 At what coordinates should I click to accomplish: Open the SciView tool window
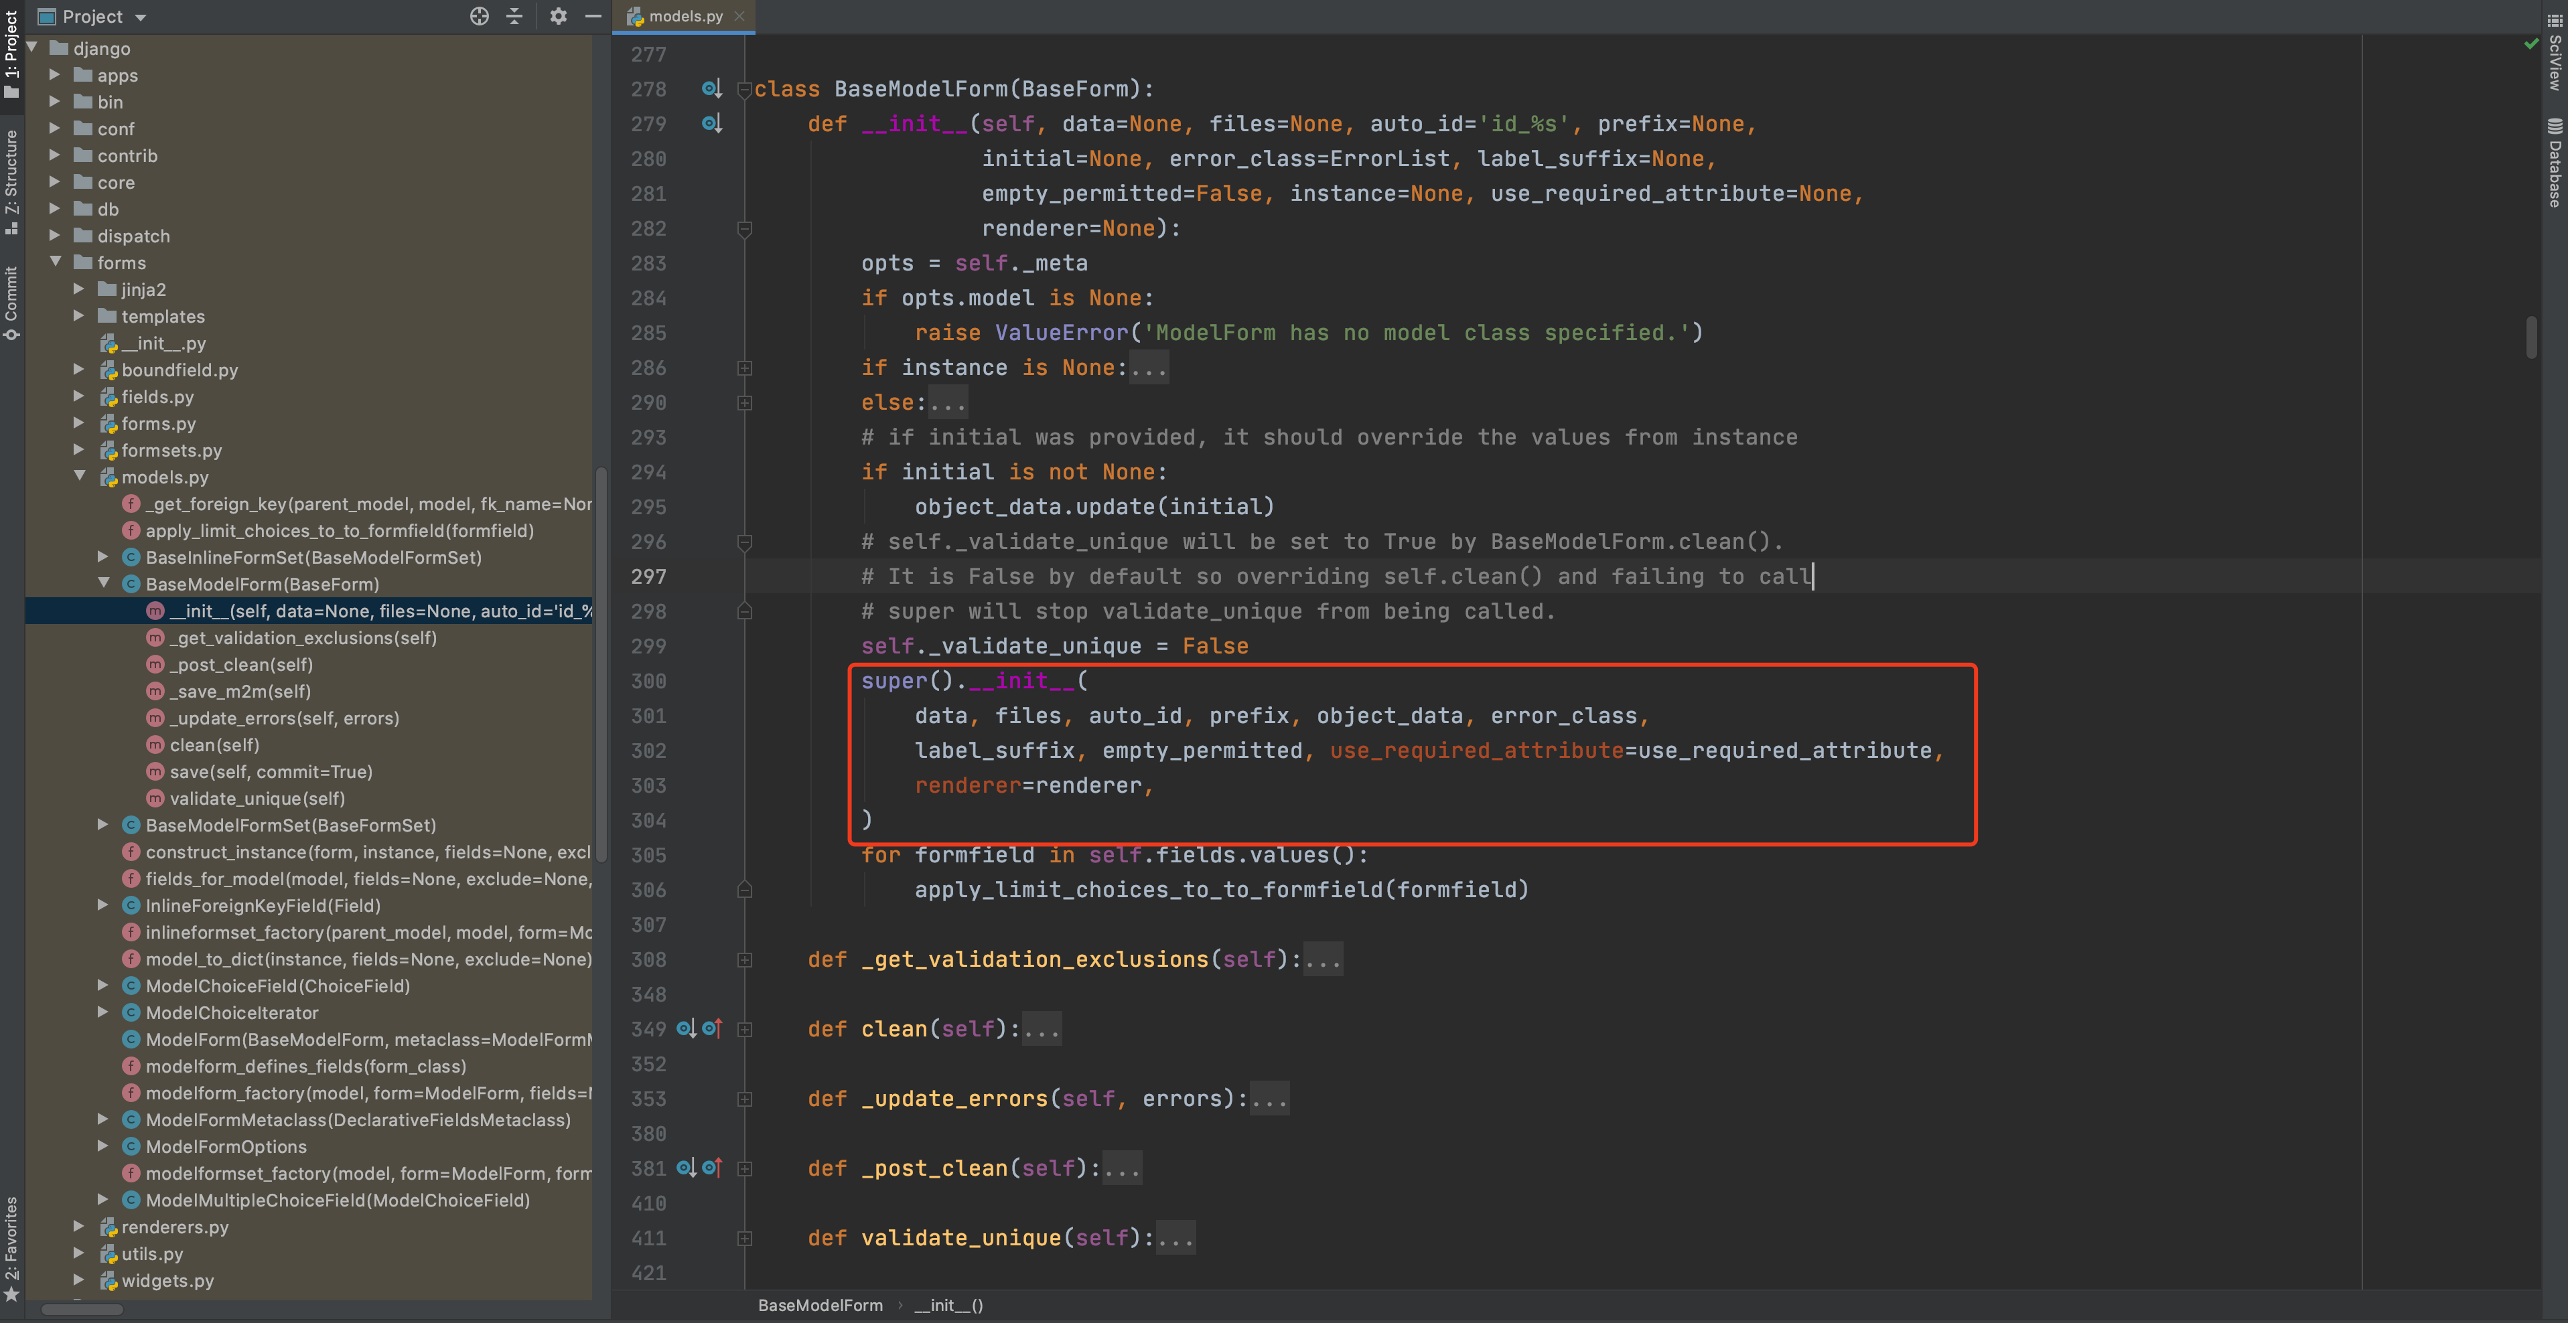pos(2555,54)
